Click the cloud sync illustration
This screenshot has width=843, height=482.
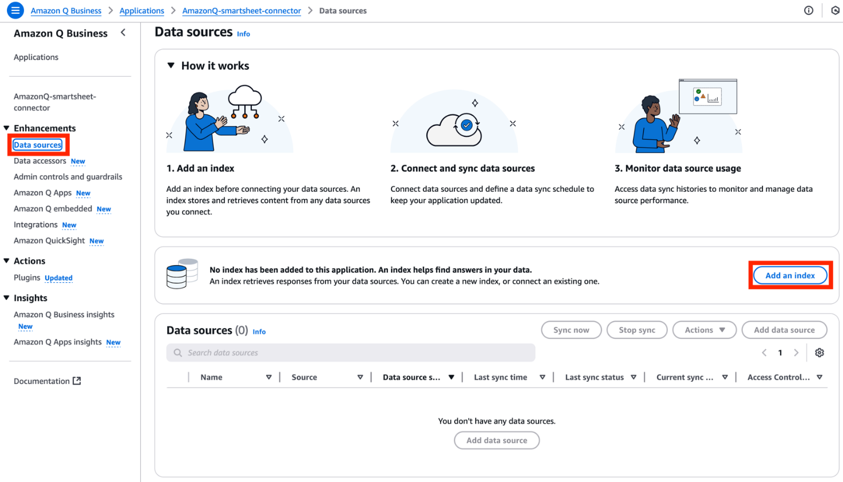[454, 121]
